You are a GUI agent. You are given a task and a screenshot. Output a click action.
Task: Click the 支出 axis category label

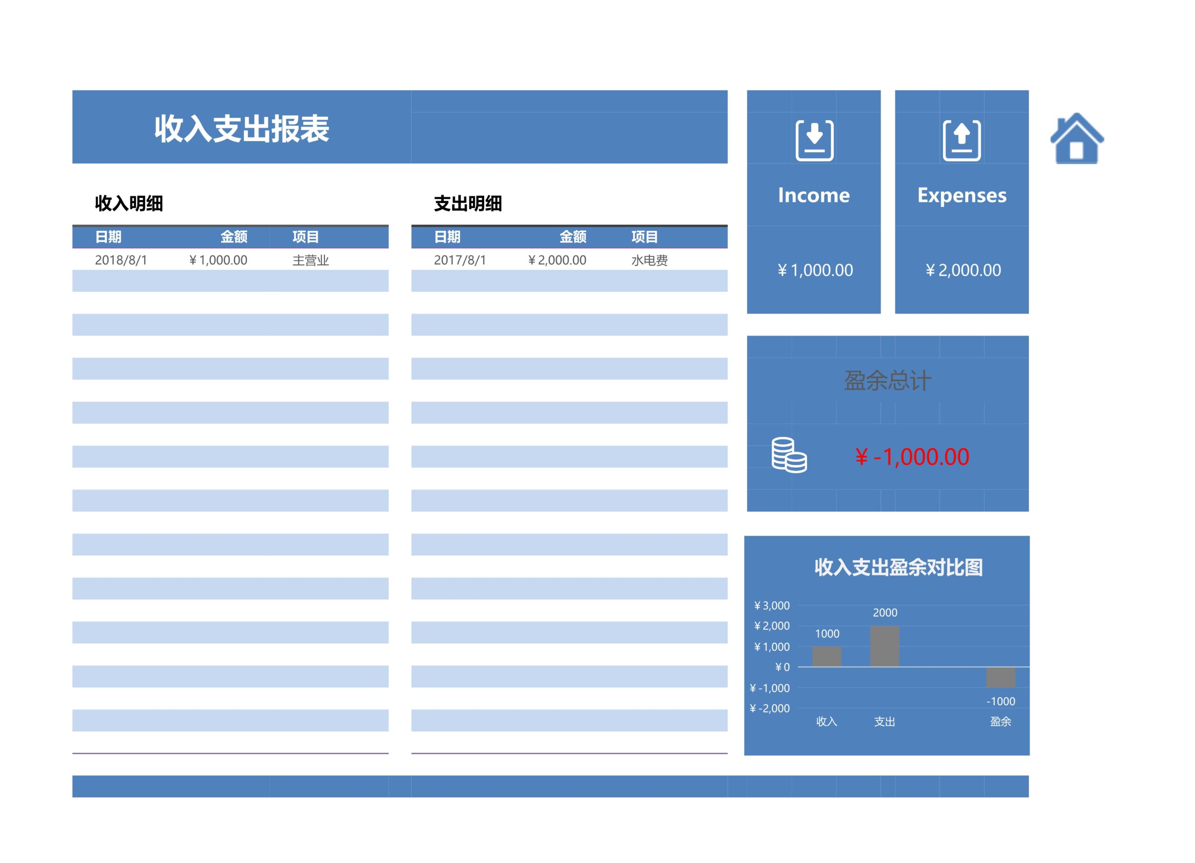tap(884, 722)
